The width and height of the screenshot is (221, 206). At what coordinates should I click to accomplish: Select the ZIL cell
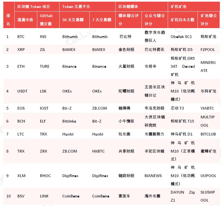pyautogui.click(x=42, y=50)
